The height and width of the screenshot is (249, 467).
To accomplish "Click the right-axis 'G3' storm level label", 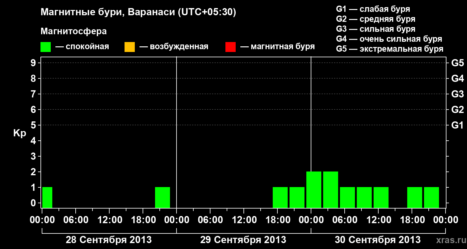I will 458,94.
